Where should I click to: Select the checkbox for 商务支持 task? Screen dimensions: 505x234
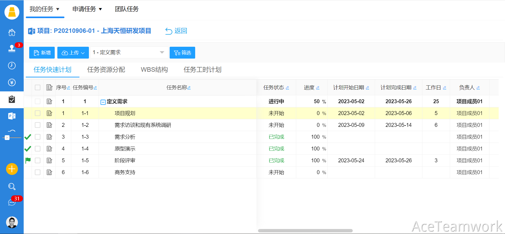pos(38,172)
